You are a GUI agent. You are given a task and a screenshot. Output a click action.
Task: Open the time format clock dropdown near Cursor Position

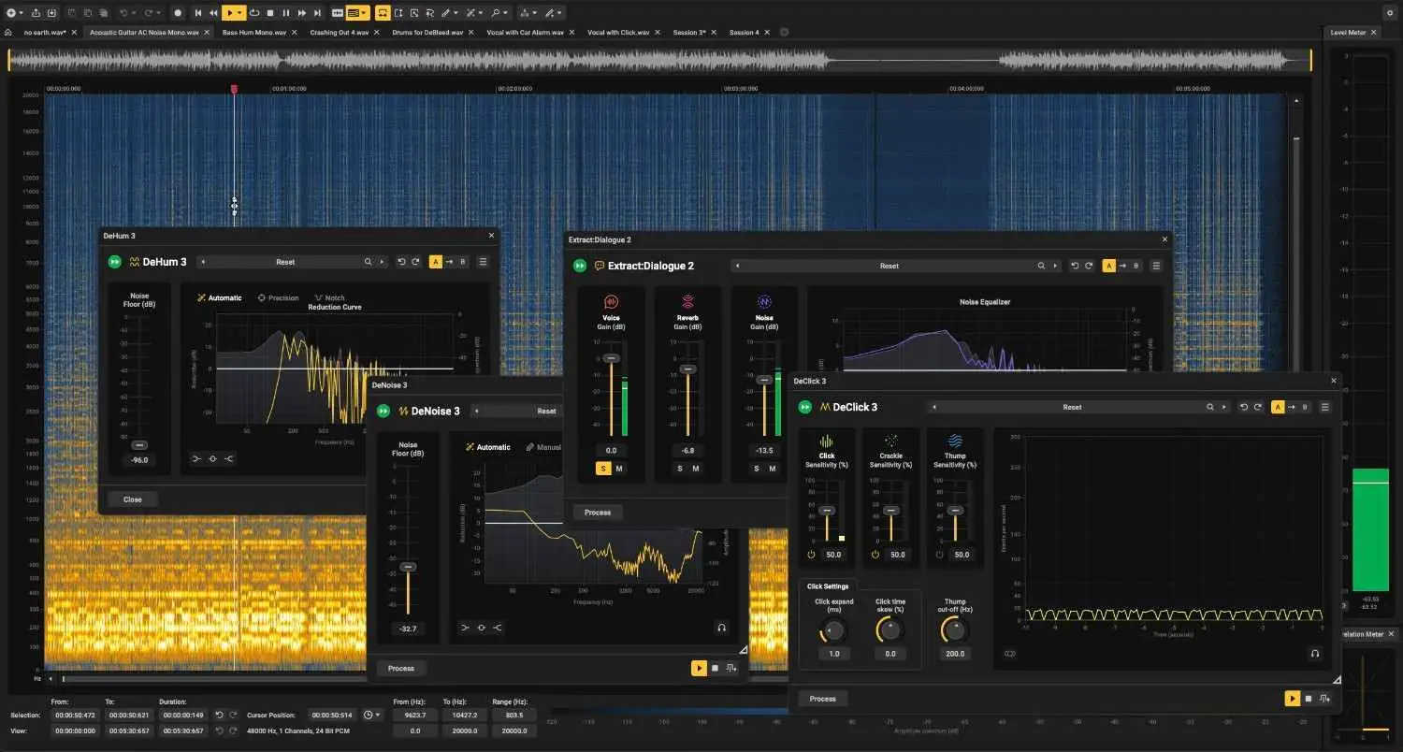(372, 715)
